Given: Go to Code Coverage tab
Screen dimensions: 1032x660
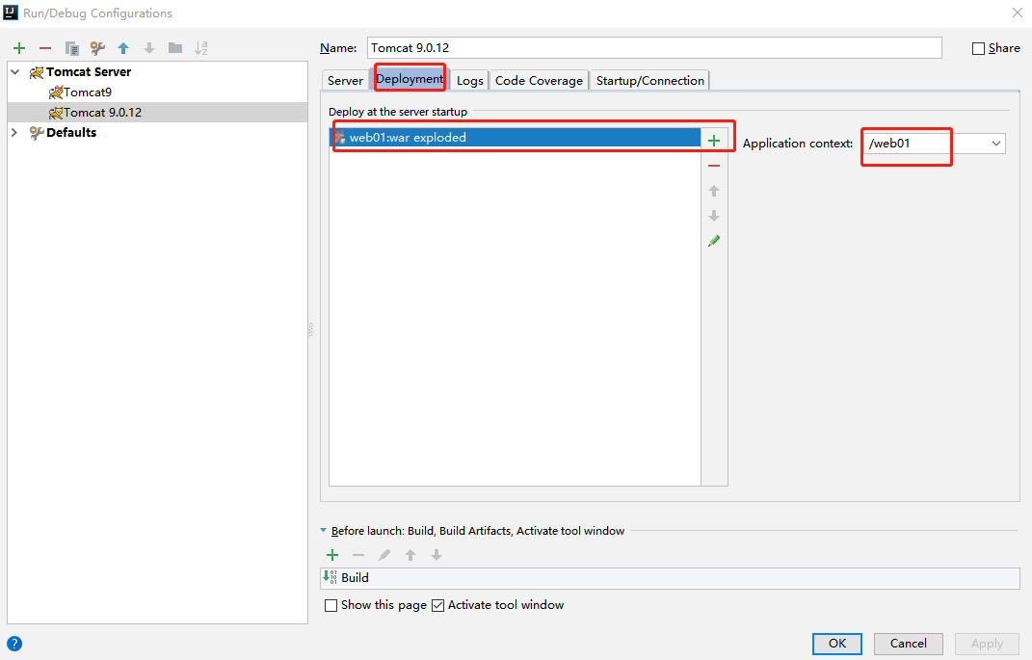Looking at the screenshot, I should pyautogui.click(x=539, y=80).
